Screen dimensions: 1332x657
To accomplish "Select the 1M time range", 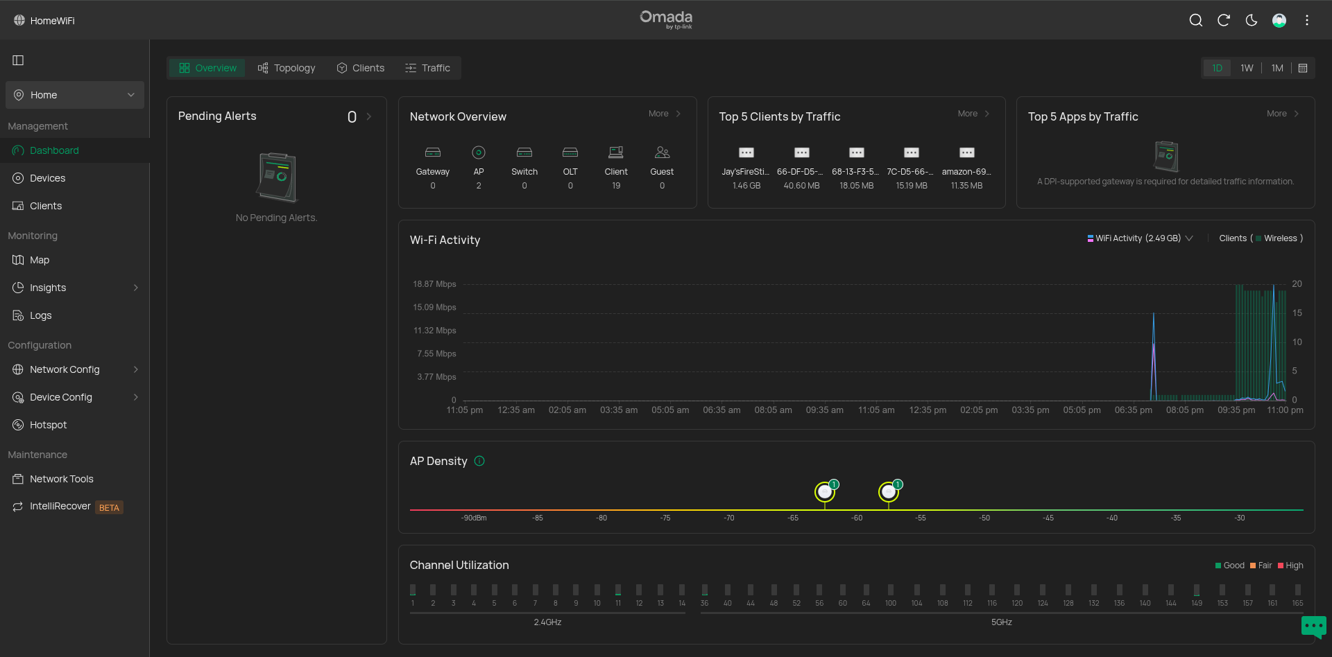I will [x=1276, y=68].
